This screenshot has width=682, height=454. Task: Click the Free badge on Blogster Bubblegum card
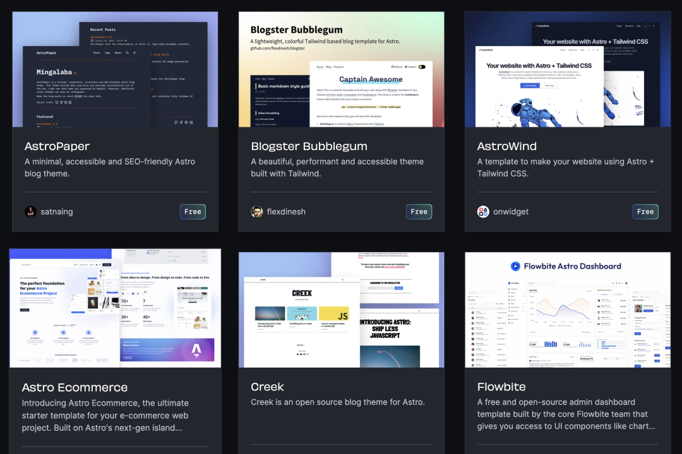pos(419,212)
